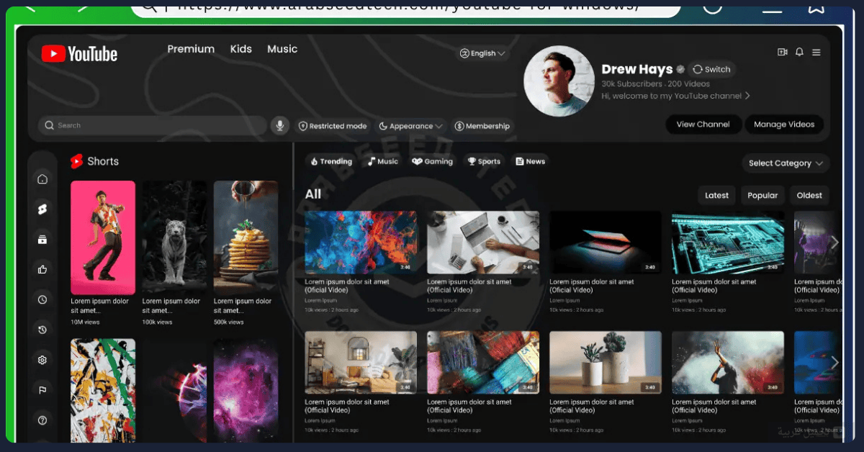The height and width of the screenshot is (452, 864).
Task: Switch account using the Switch button
Action: click(711, 69)
